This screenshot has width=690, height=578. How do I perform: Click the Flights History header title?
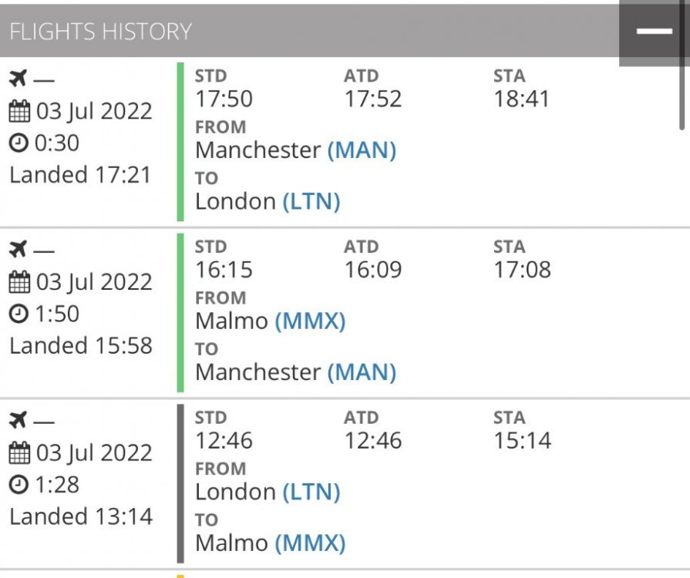click(100, 32)
